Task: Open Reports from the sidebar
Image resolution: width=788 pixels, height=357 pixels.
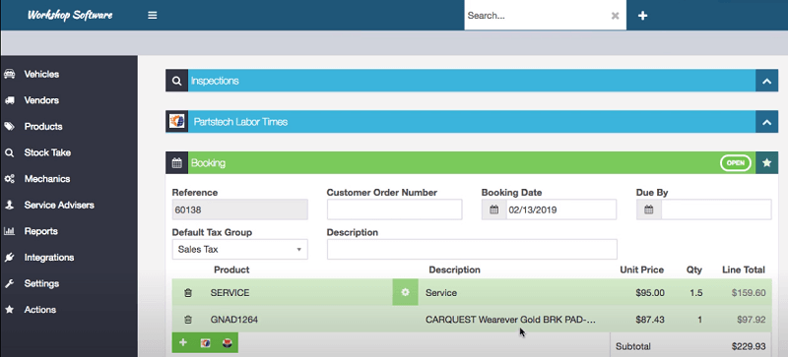Action: pyautogui.click(x=40, y=231)
